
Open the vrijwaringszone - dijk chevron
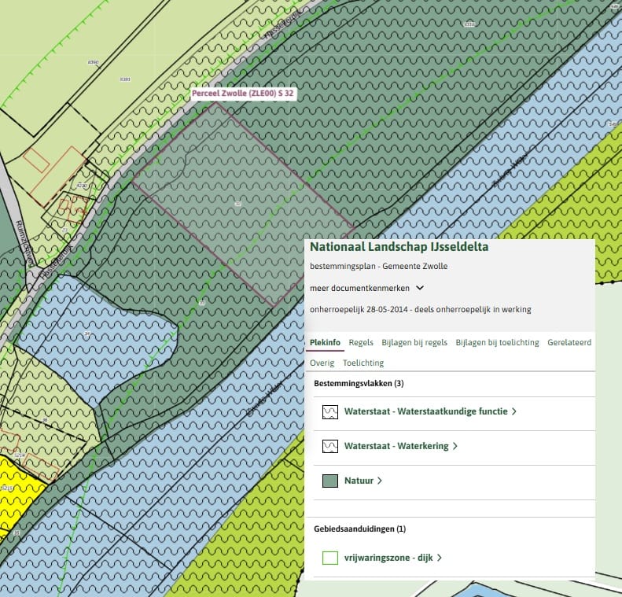click(x=440, y=558)
